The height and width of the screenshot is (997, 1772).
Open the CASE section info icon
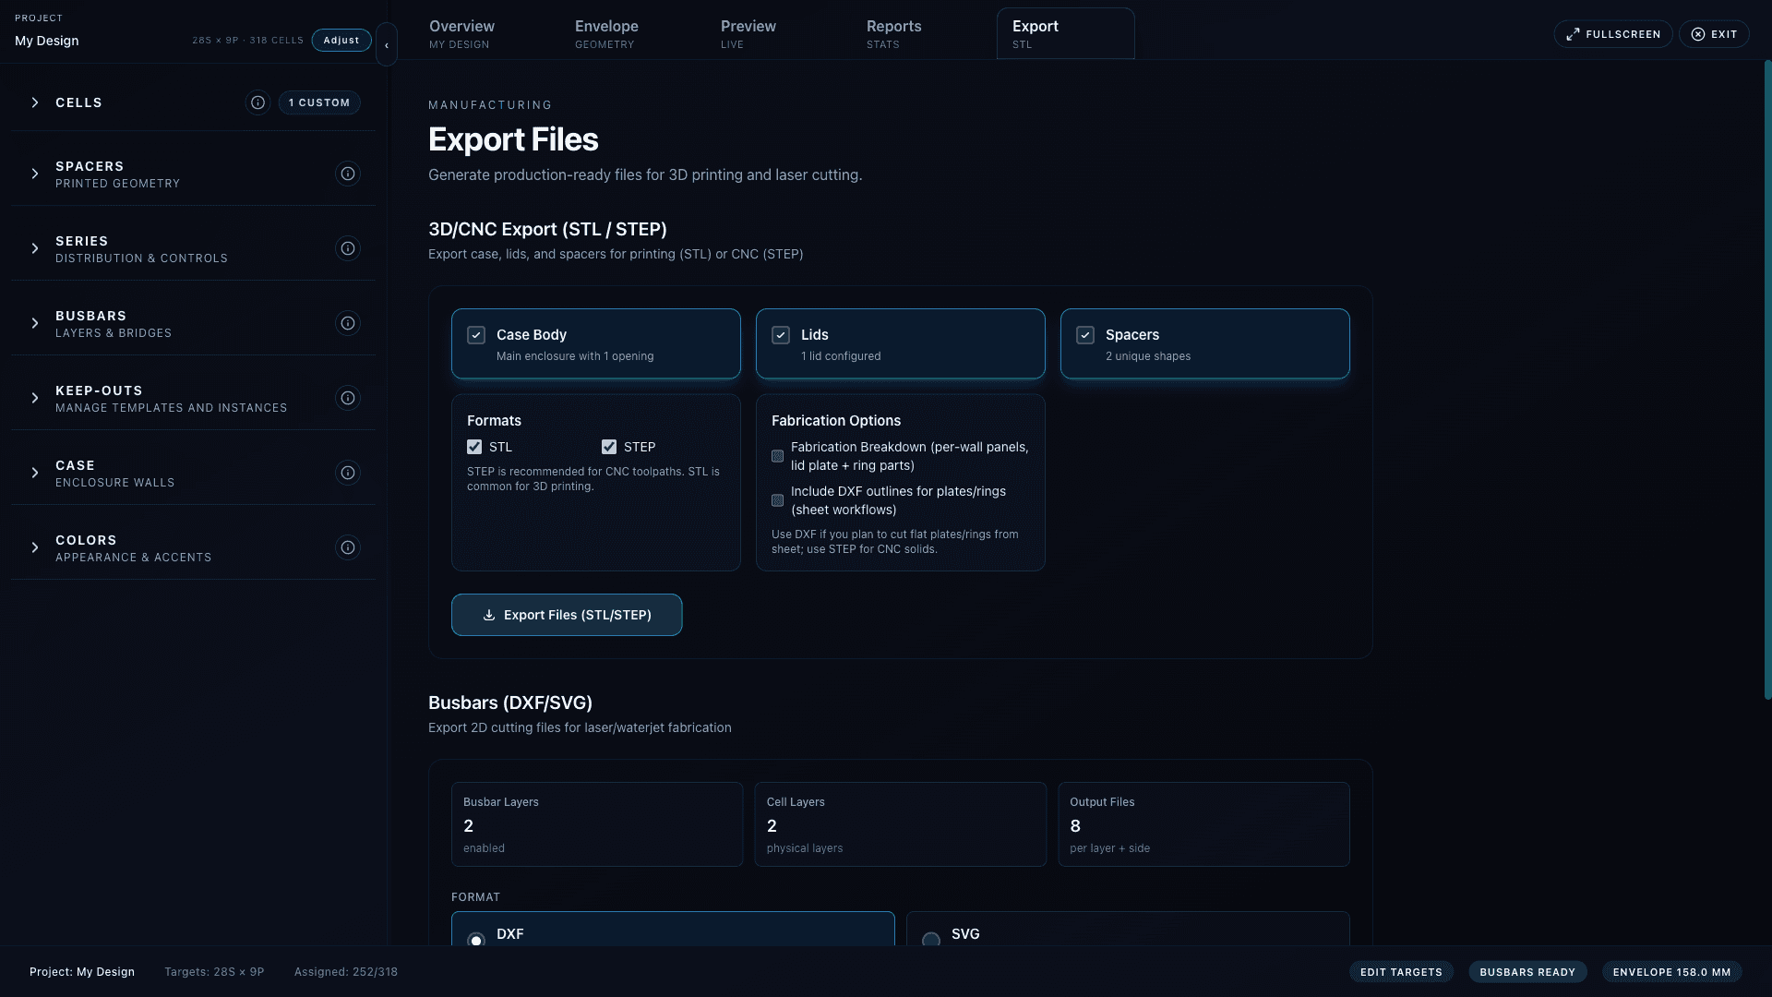pyautogui.click(x=347, y=473)
